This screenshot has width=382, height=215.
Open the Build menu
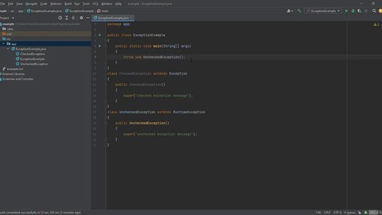68,4
